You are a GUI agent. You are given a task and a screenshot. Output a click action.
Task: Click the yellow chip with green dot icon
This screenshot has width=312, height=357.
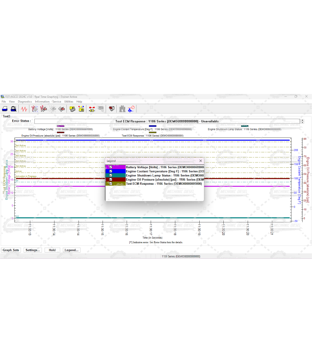[72, 108]
